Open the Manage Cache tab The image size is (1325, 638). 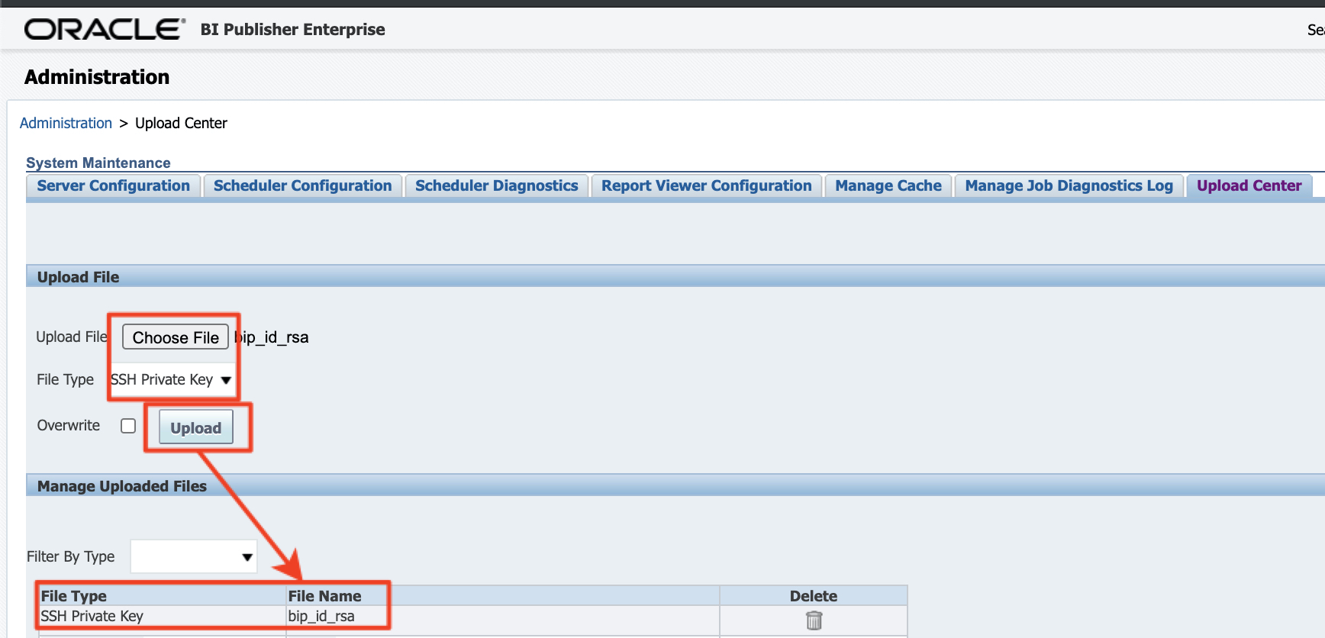pos(888,185)
